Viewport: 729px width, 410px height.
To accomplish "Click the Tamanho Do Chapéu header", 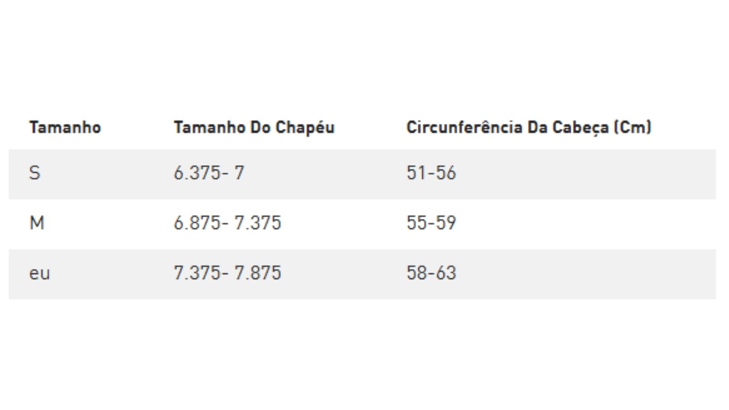I will [x=254, y=127].
